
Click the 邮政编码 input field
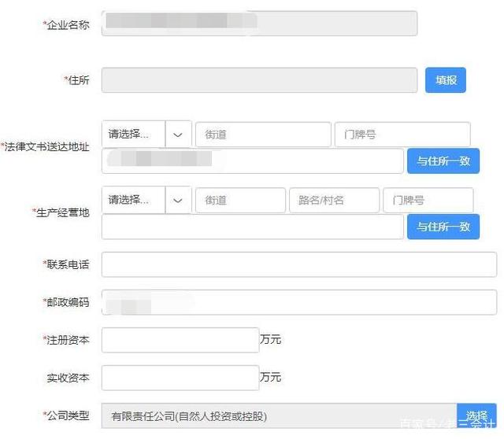(299, 302)
